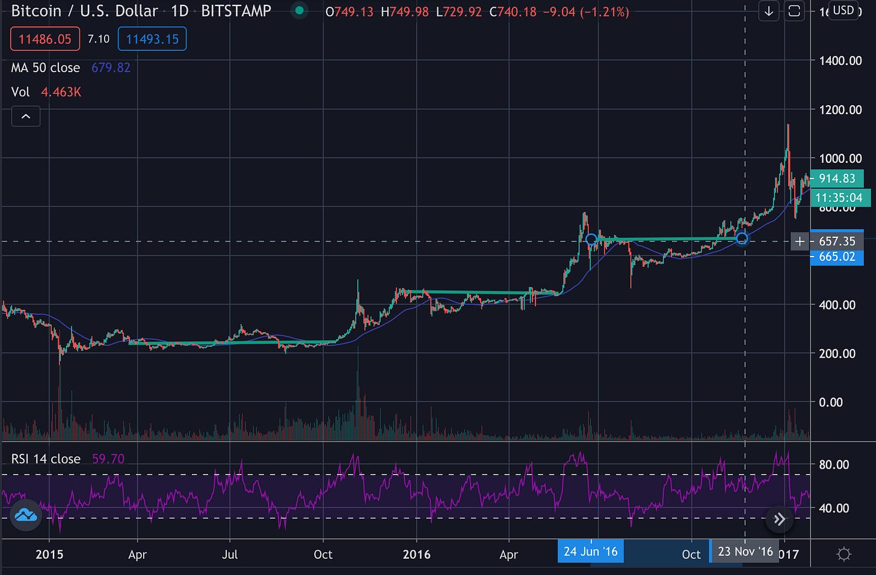Click the TradingView cloud logo icon
The height and width of the screenshot is (575, 876).
[x=25, y=515]
